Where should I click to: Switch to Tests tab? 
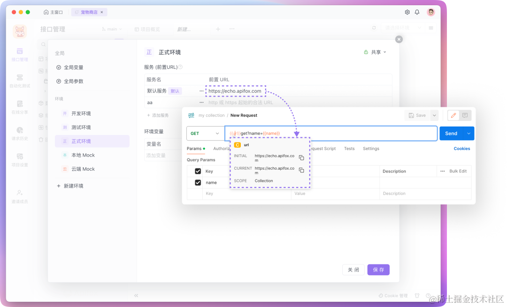coord(349,149)
